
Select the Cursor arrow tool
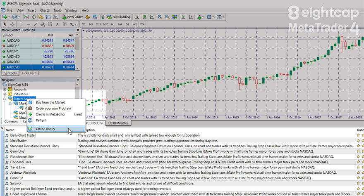click(5, 24)
